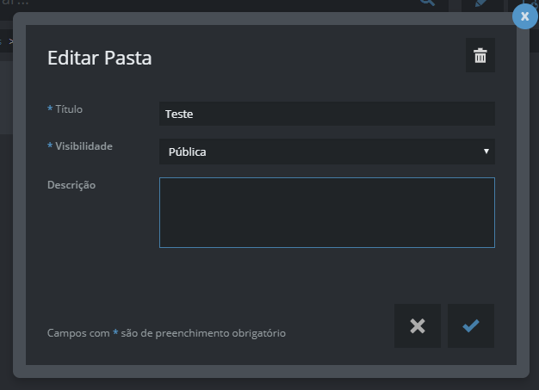Screen dimensions: 539x390
Task: Confirm changes with the blue checkmark button
Action: coord(471,326)
